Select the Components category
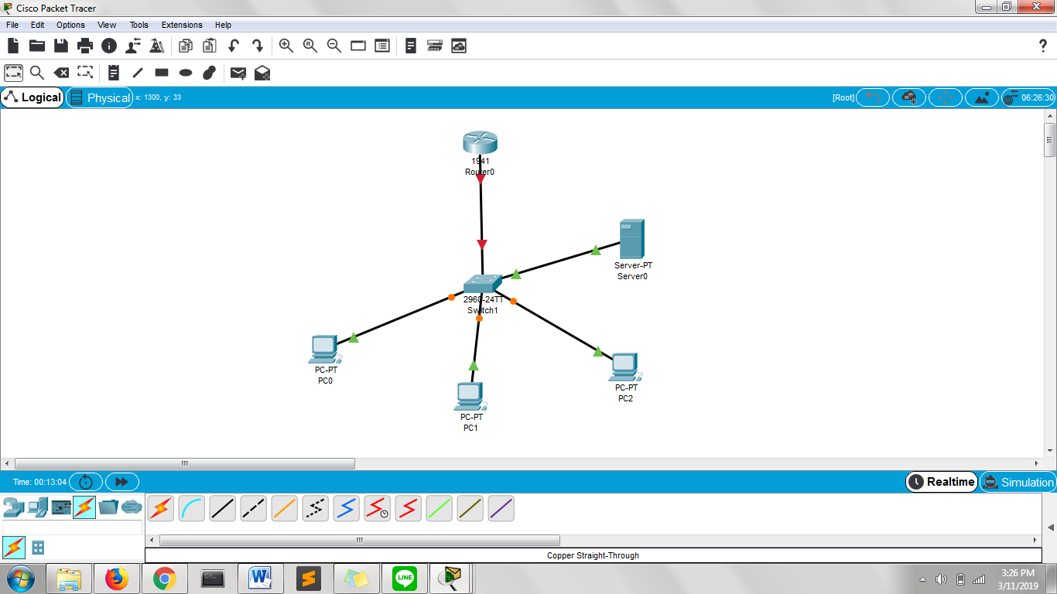This screenshot has height=594, width=1057. tap(61, 507)
